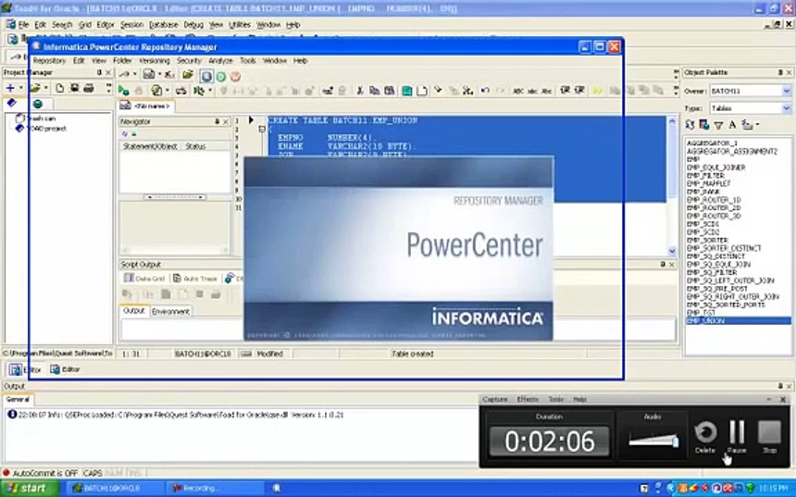Click the refresh icon in Object Palette toolbar
The height and width of the screenshot is (497, 796).
click(690, 125)
